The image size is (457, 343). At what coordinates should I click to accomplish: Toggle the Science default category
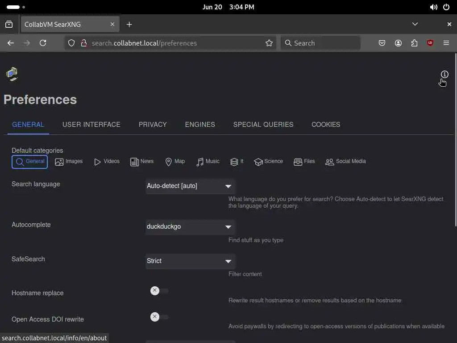tap(268, 162)
